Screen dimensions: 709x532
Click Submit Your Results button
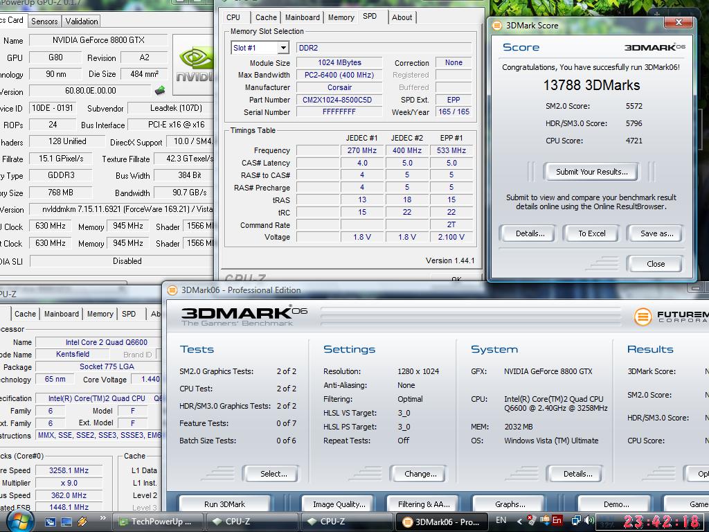click(x=591, y=172)
